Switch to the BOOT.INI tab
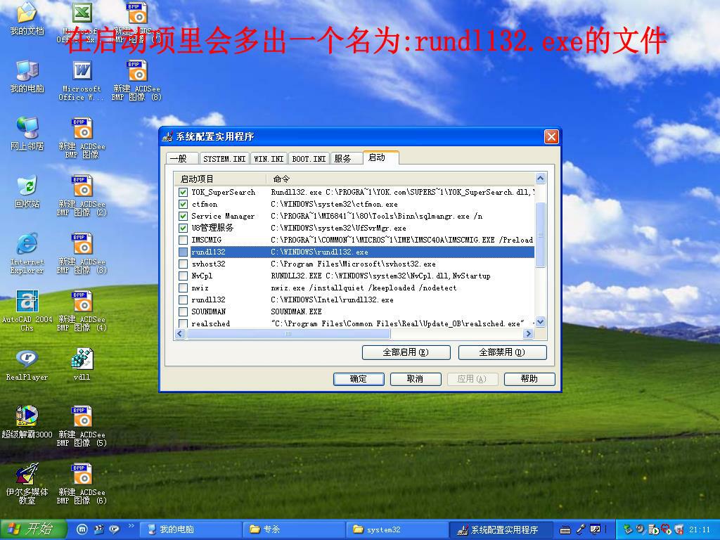Viewport: 720px width, 540px height. (309, 158)
